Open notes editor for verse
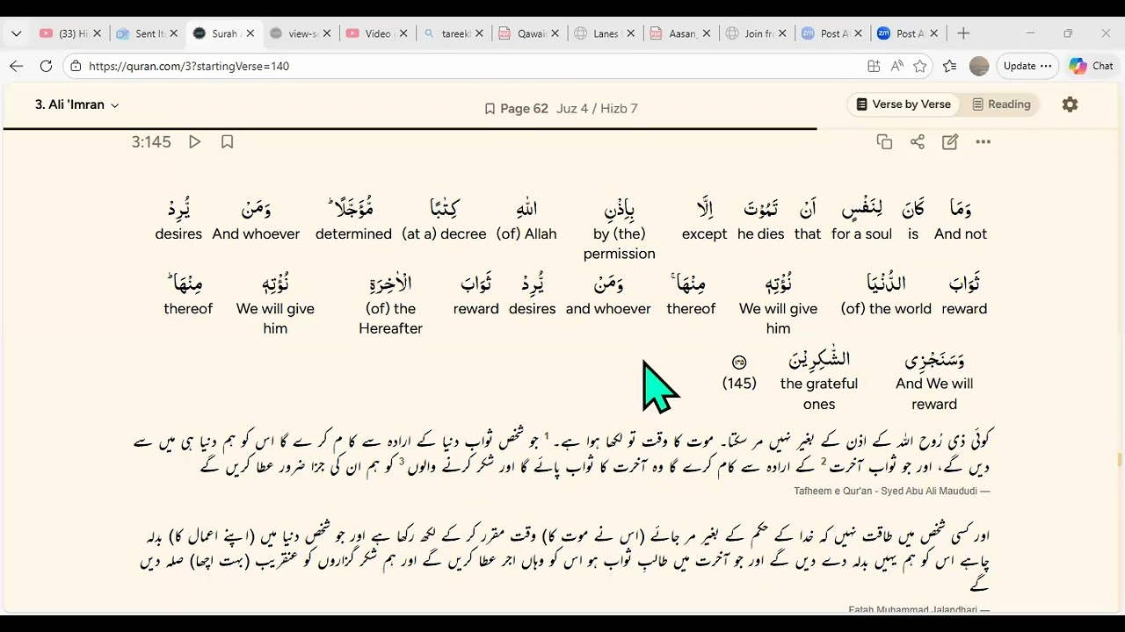 coord(950,141)
